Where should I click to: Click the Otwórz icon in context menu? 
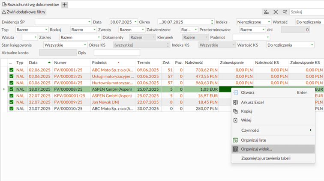(x=235, y=92)
